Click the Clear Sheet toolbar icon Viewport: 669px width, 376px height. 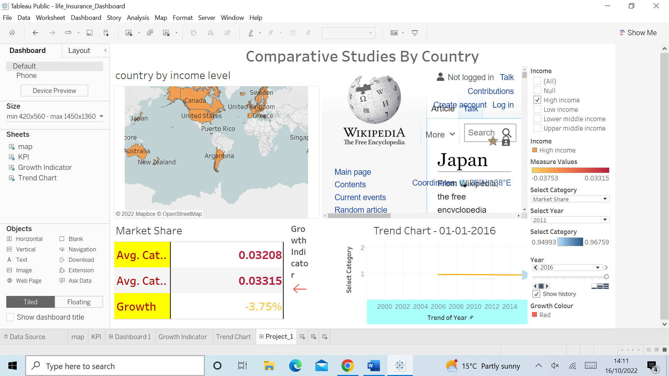[x=167, y=33]
